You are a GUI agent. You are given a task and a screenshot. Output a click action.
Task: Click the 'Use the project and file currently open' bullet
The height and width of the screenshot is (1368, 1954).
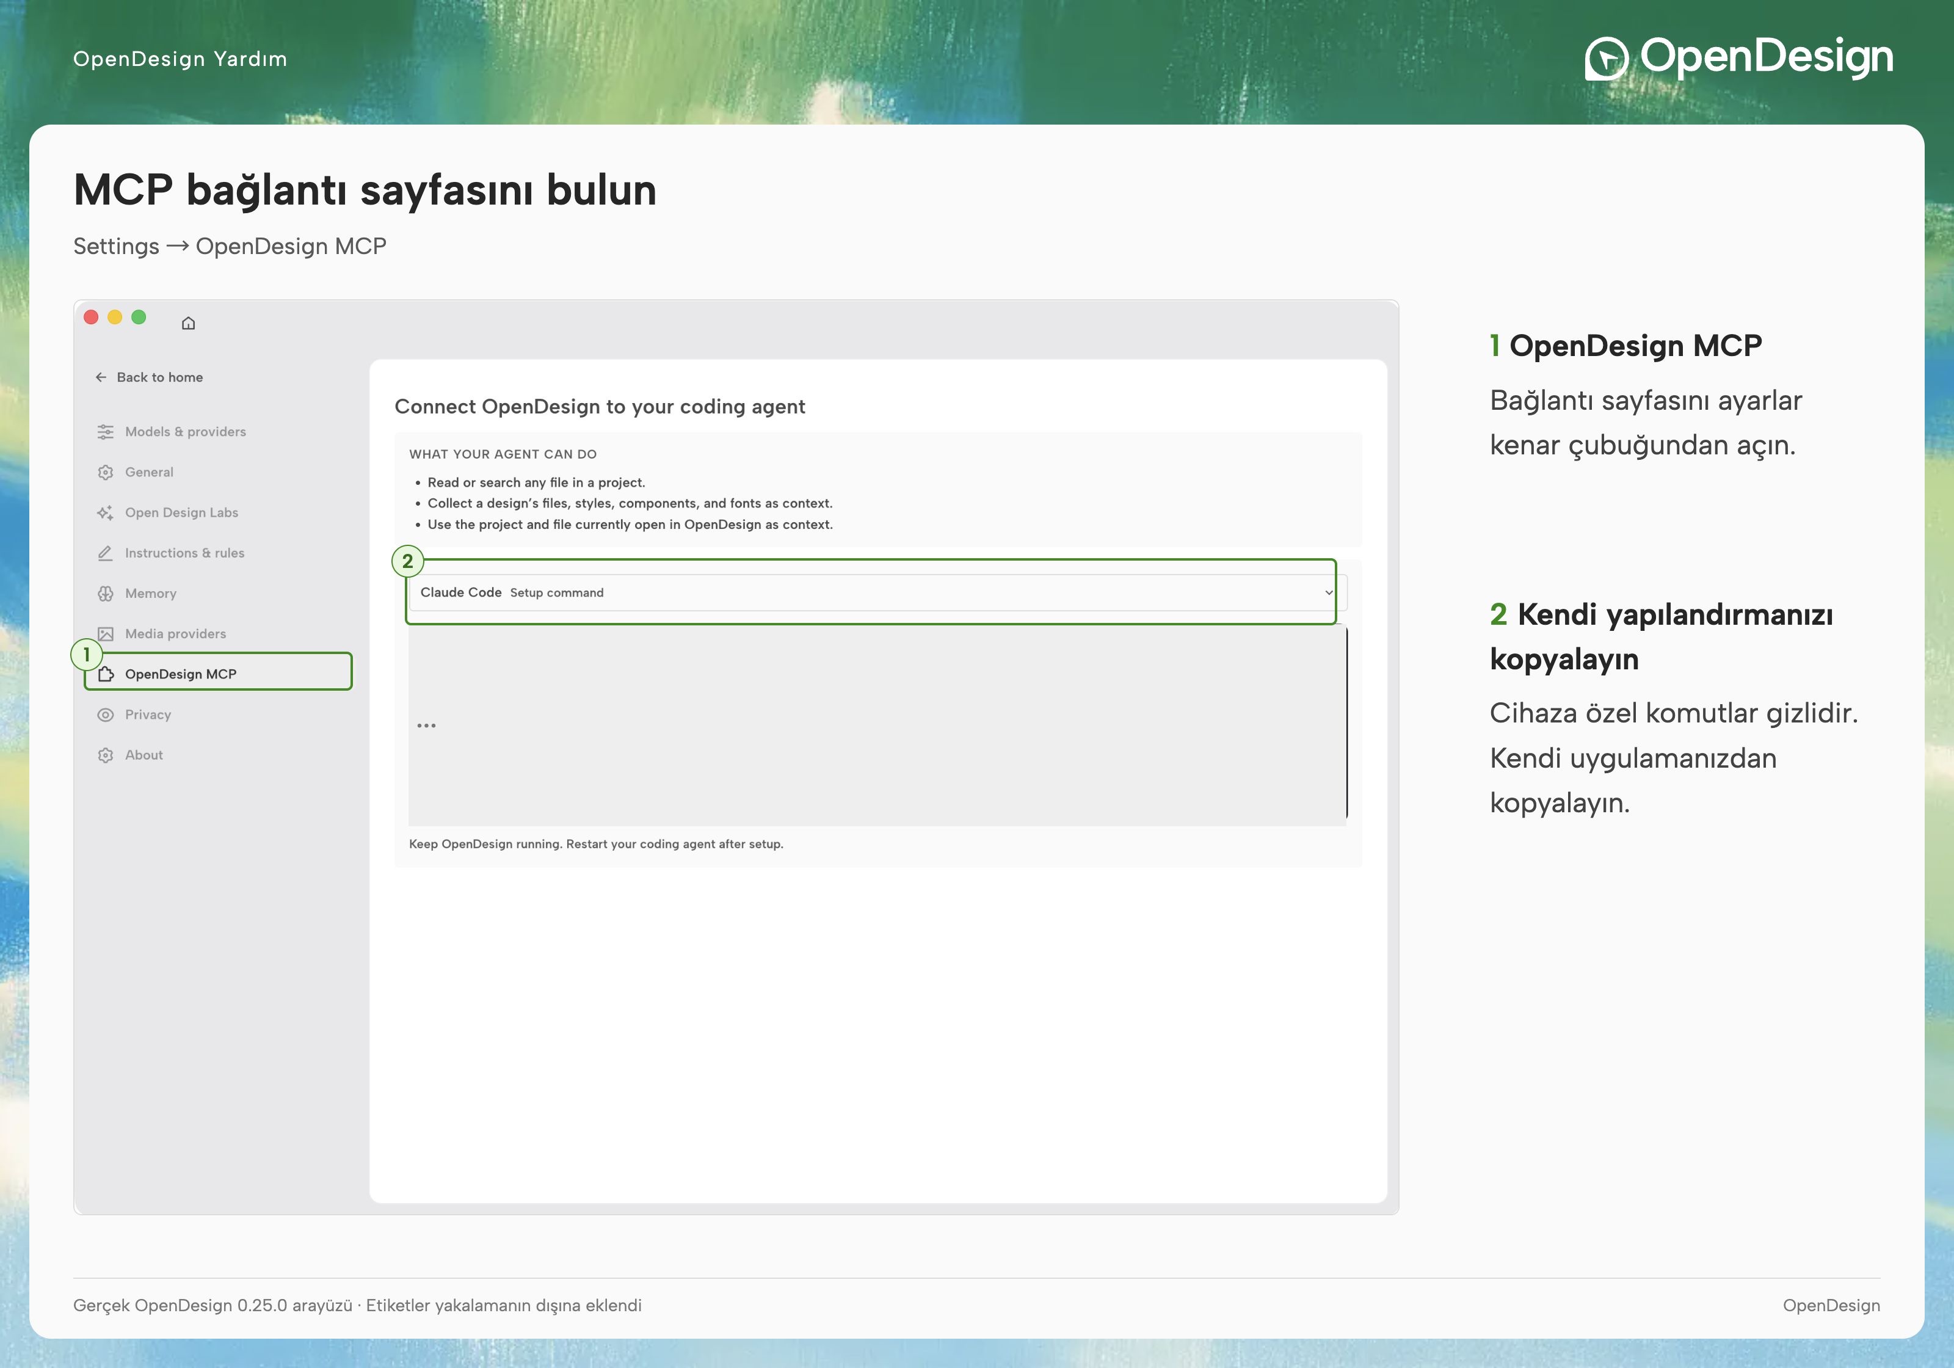coord(630,525)
